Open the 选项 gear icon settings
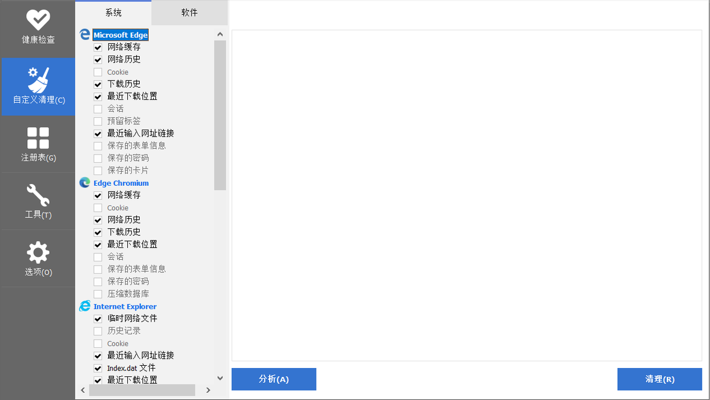The height and width of the screenshot is (400, 710). 37,258
